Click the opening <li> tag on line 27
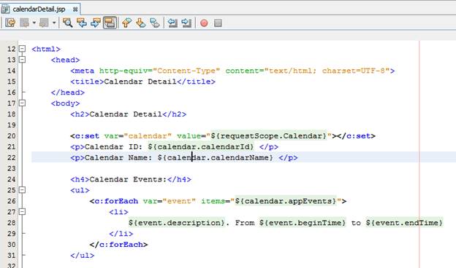 [x=118, y=212]
